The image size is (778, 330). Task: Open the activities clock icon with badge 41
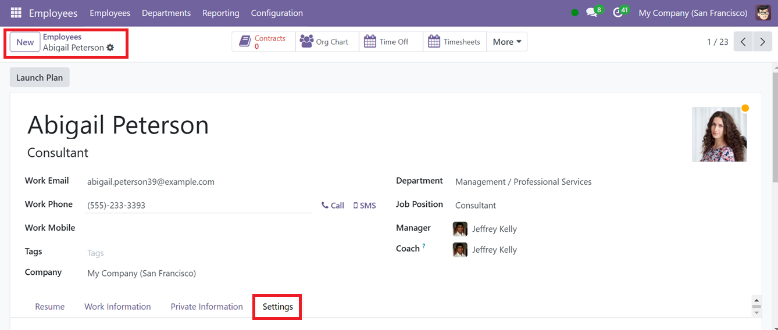click(618, 13)
